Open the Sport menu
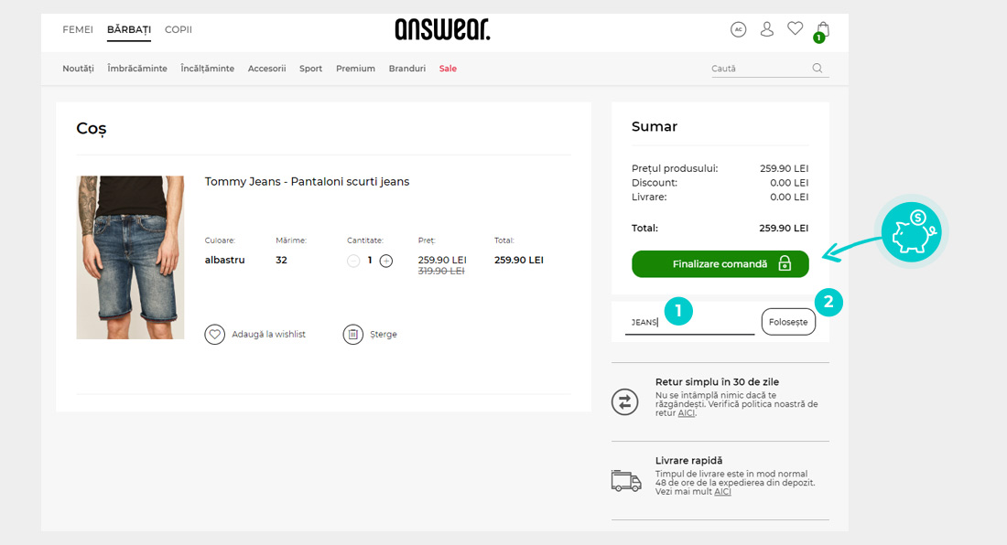This screenshot has width=1007, height=545. [311, 69]
